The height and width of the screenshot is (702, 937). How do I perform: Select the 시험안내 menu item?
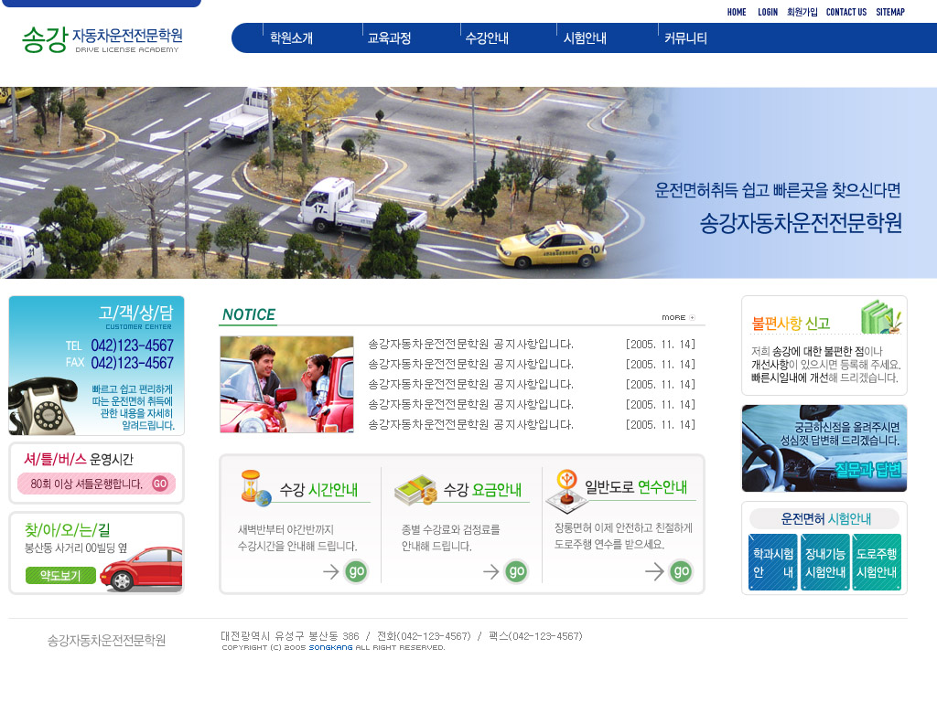point(585,38)
